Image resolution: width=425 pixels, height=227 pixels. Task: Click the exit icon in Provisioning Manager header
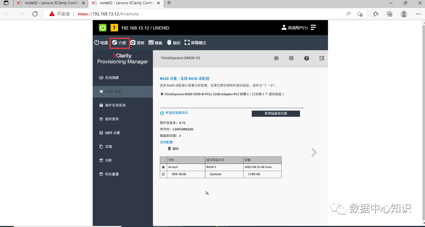pos(322,58)
